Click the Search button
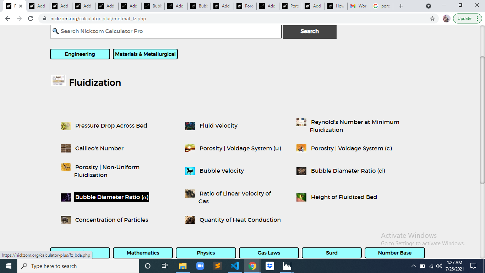The image size is (485, 273). (310, 31)
